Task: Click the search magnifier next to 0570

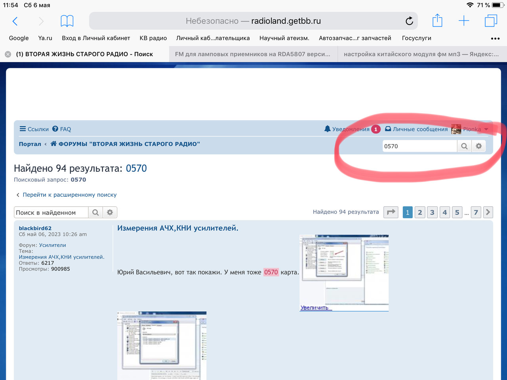Action: 464,146
